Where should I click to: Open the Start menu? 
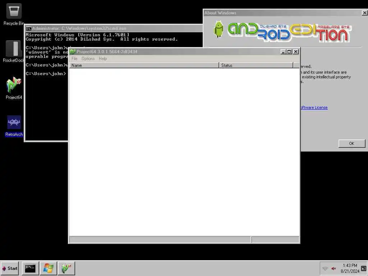(10, 268)
